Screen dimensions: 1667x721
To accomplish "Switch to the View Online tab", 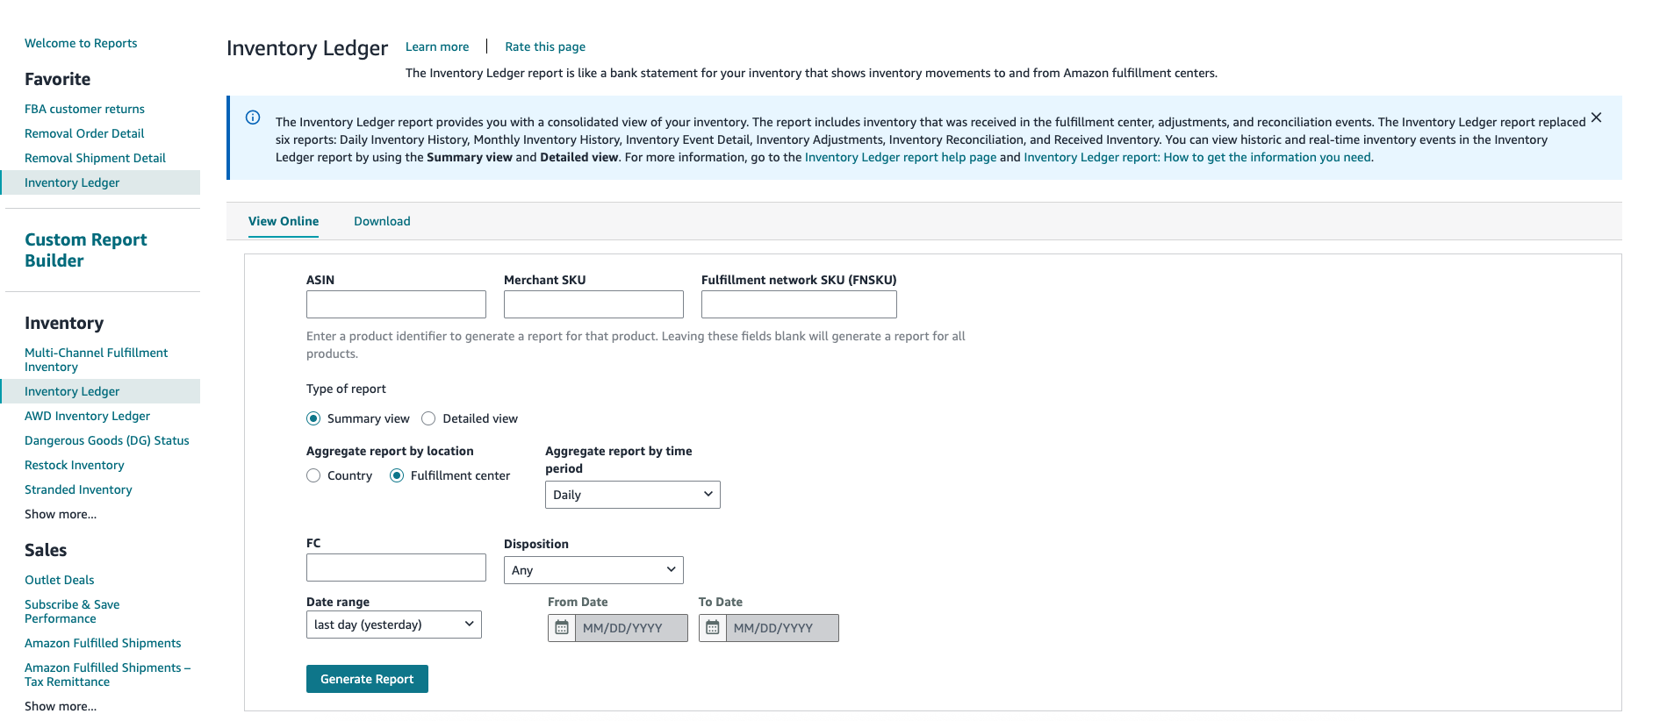I will 284,221.
